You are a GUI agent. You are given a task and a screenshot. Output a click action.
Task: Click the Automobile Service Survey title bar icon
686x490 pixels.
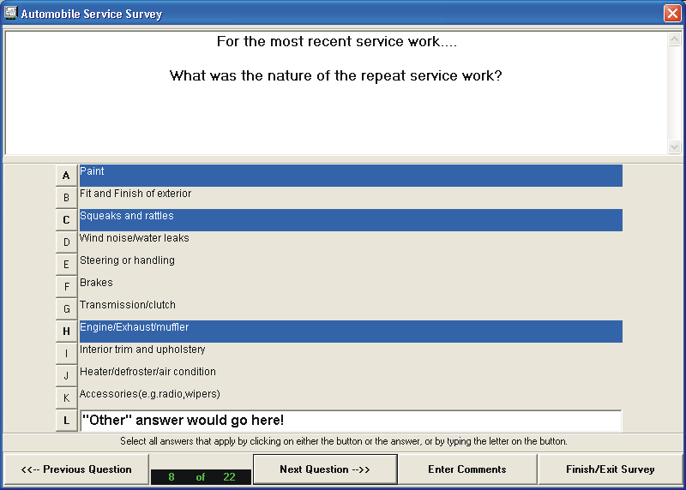[x=10, y=13]
